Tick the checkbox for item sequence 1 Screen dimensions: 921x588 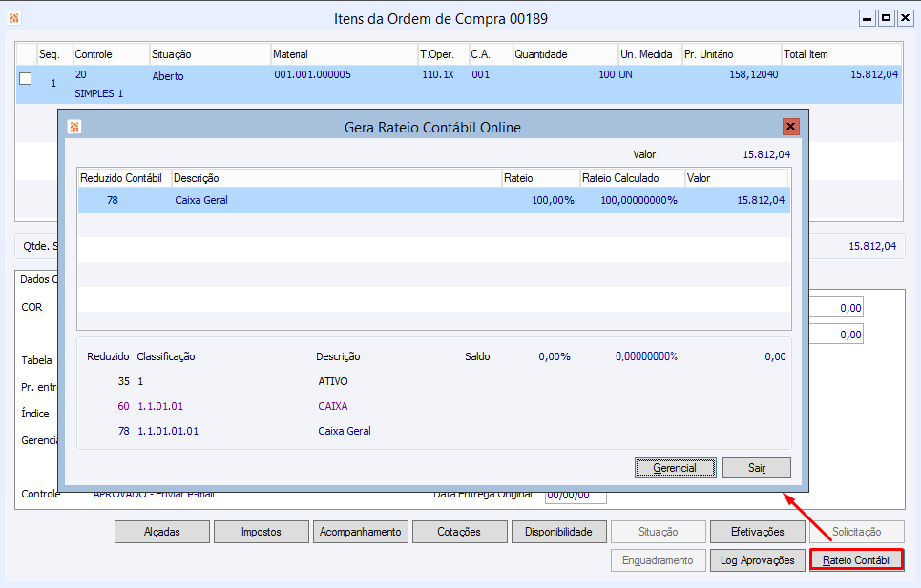point(26,79)
